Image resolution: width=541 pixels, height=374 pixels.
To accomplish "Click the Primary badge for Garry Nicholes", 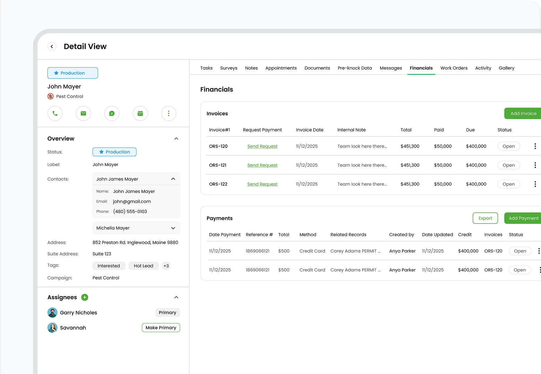I will pos(168,312).
